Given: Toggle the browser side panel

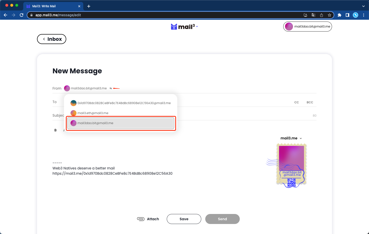Looking at the screenshot, I should point(347,15).
